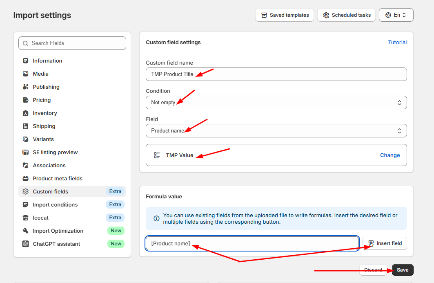
Task: Open the En language selector
Action: (x=396, y=15)
